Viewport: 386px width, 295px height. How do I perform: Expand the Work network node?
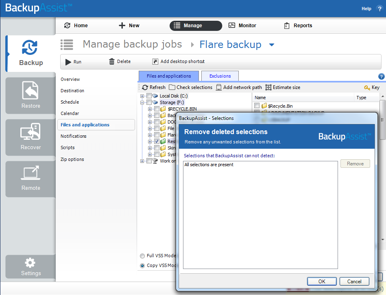(x=142, y=161)
